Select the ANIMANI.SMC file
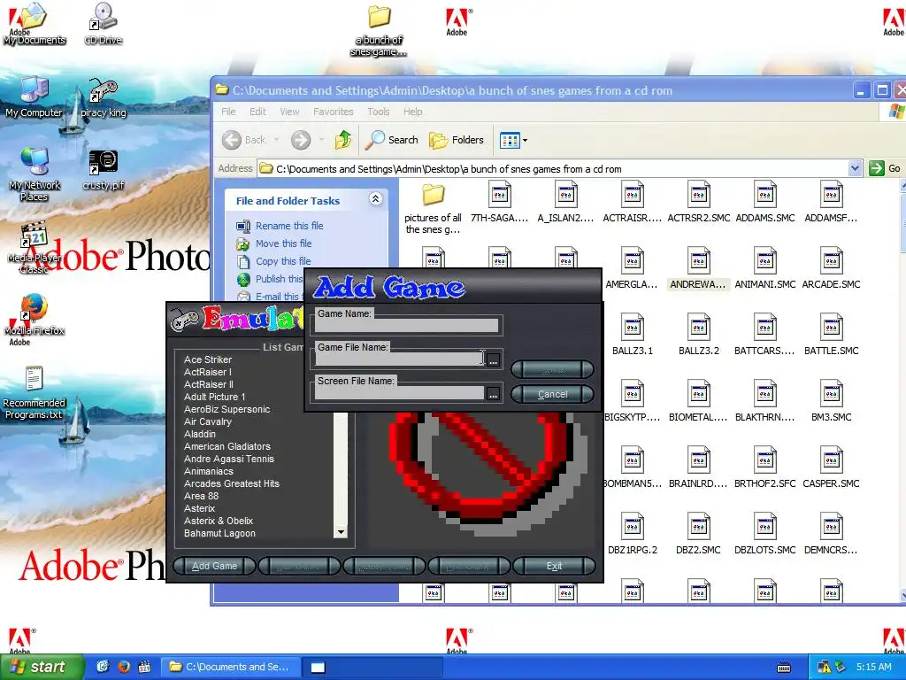This screenshot has height=680, width=906. click(x=765, y=268)
